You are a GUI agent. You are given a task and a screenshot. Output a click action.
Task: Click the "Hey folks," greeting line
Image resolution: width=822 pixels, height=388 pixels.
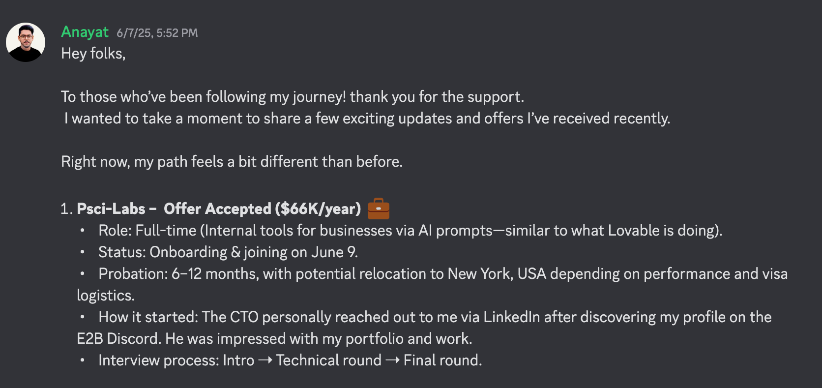93,54
